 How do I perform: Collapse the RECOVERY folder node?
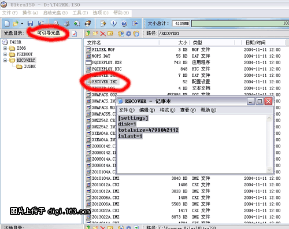coord(5,60)
